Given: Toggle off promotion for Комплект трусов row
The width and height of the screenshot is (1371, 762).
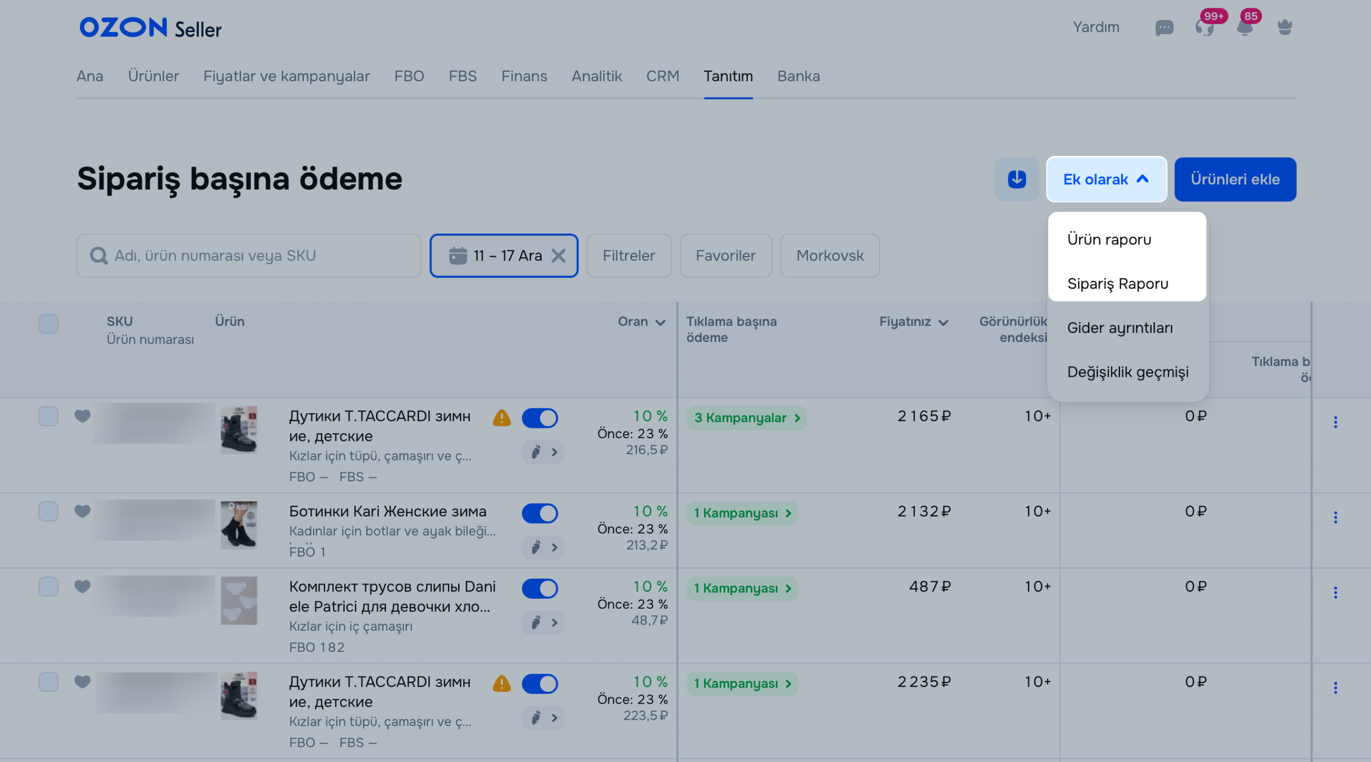Looking at the screenshot, I should coord(539,589).
